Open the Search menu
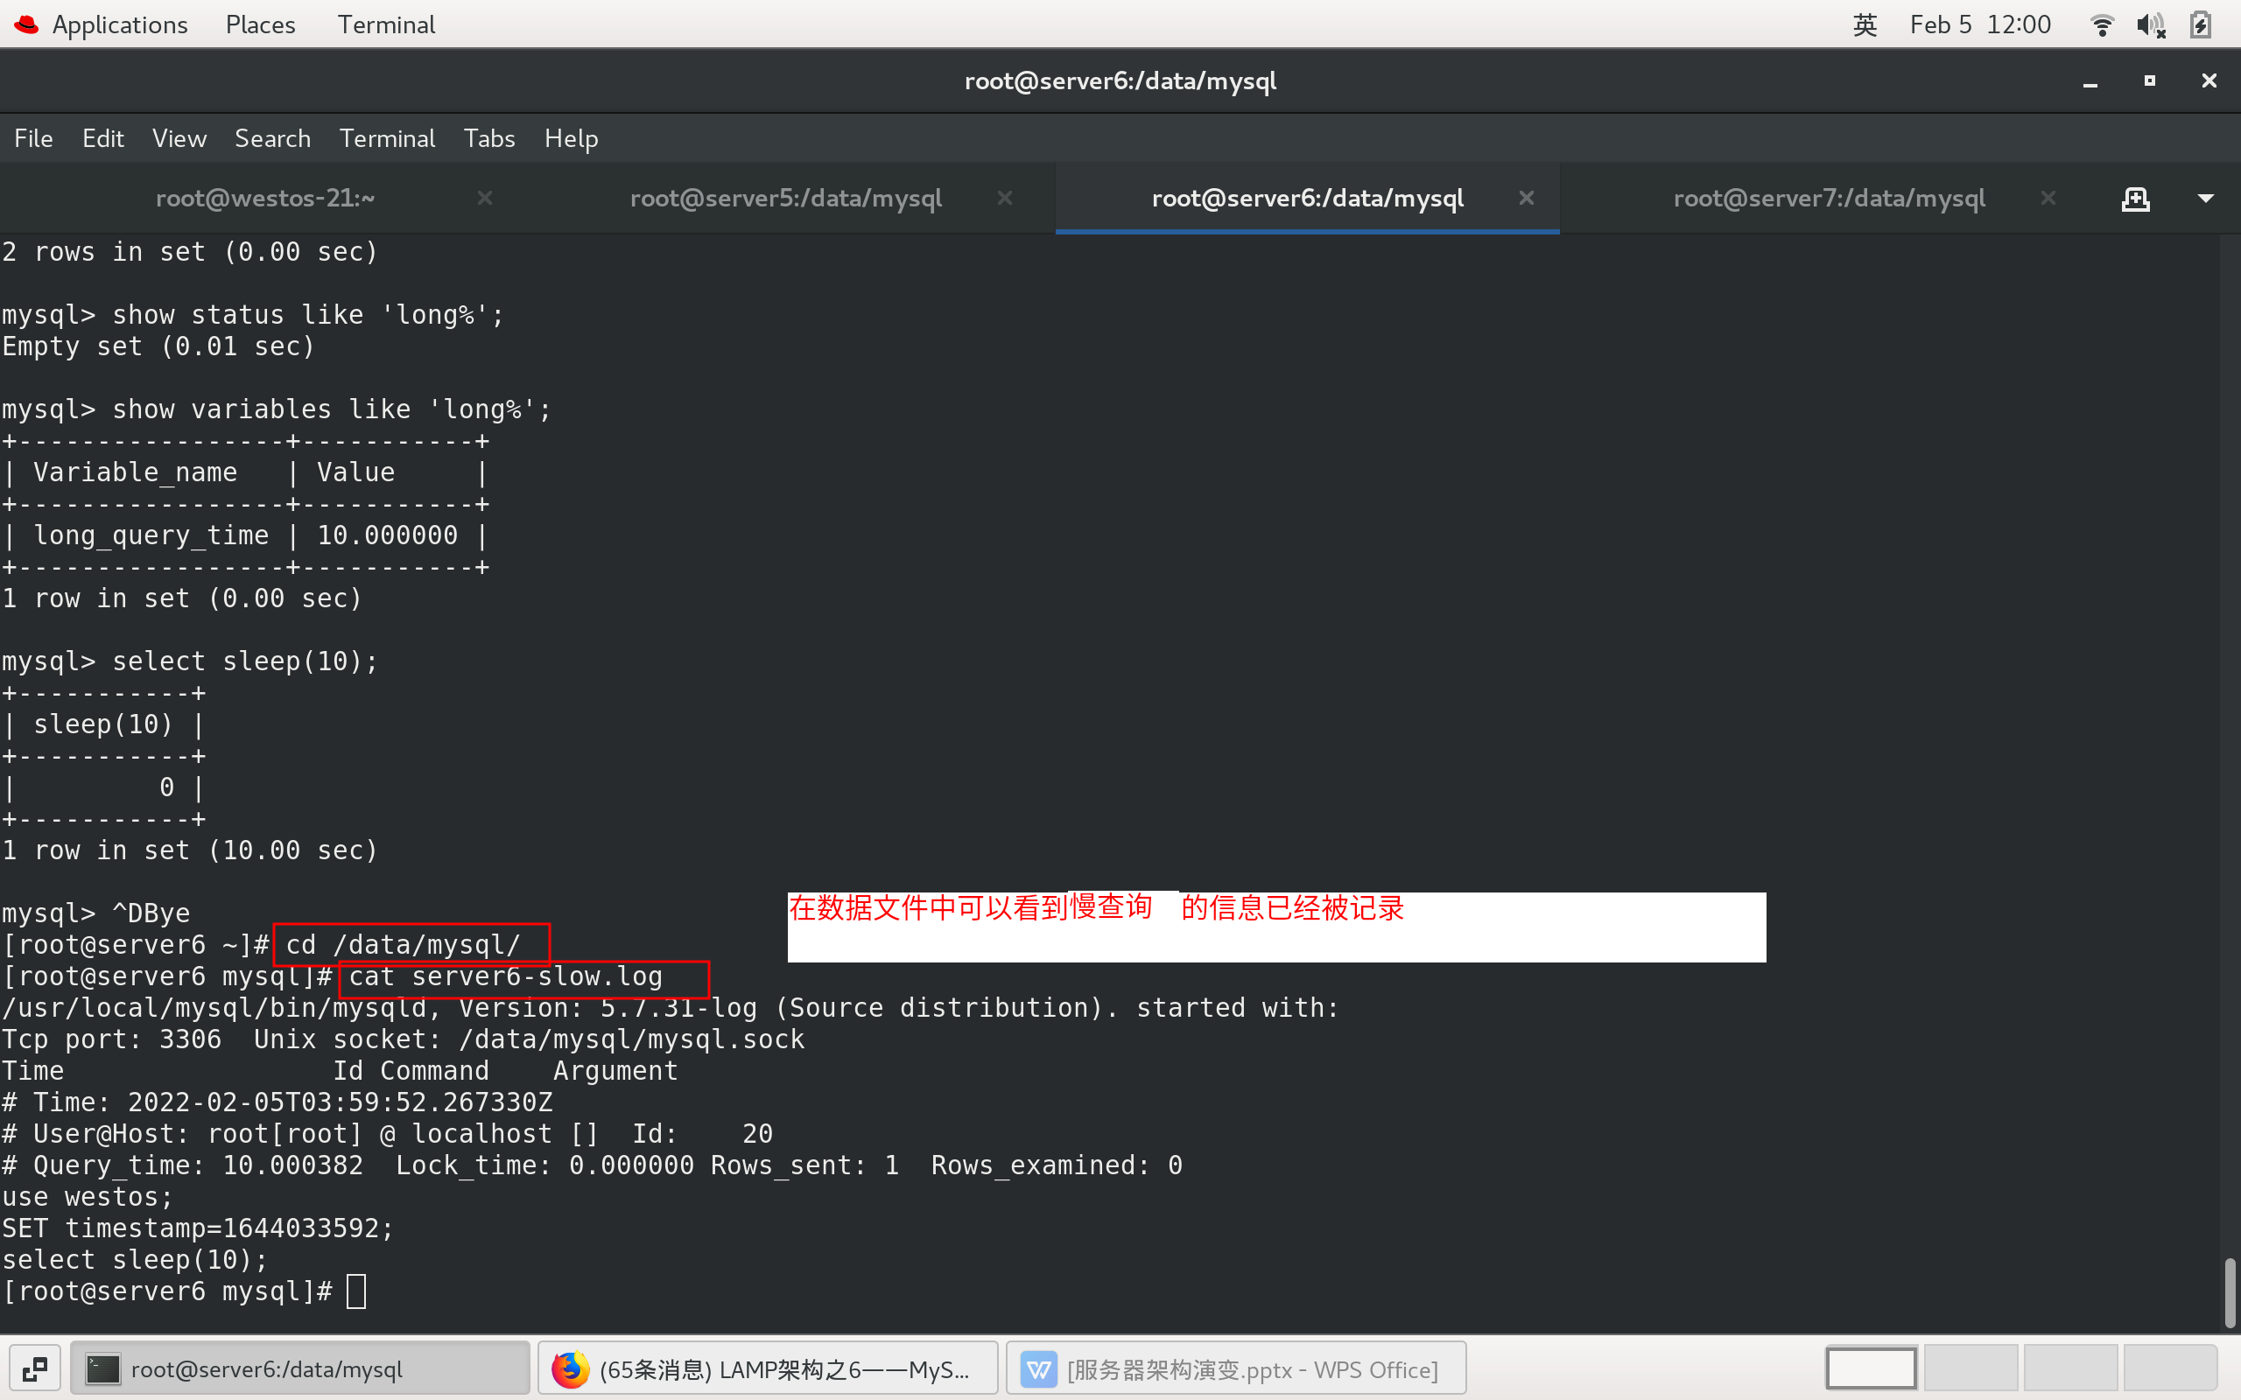 272,139
